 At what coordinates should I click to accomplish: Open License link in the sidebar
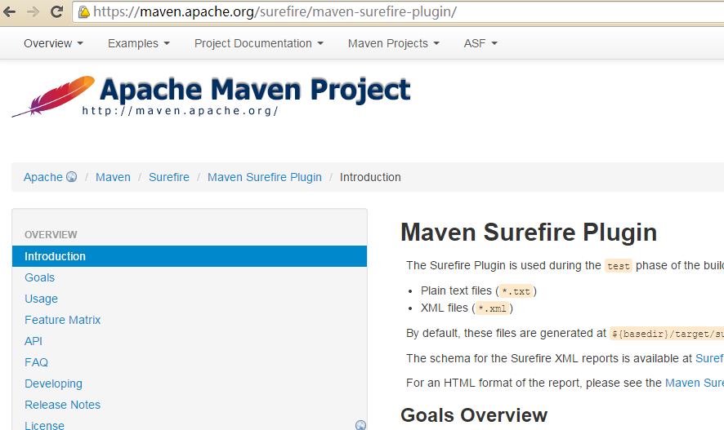pos(44,425)
